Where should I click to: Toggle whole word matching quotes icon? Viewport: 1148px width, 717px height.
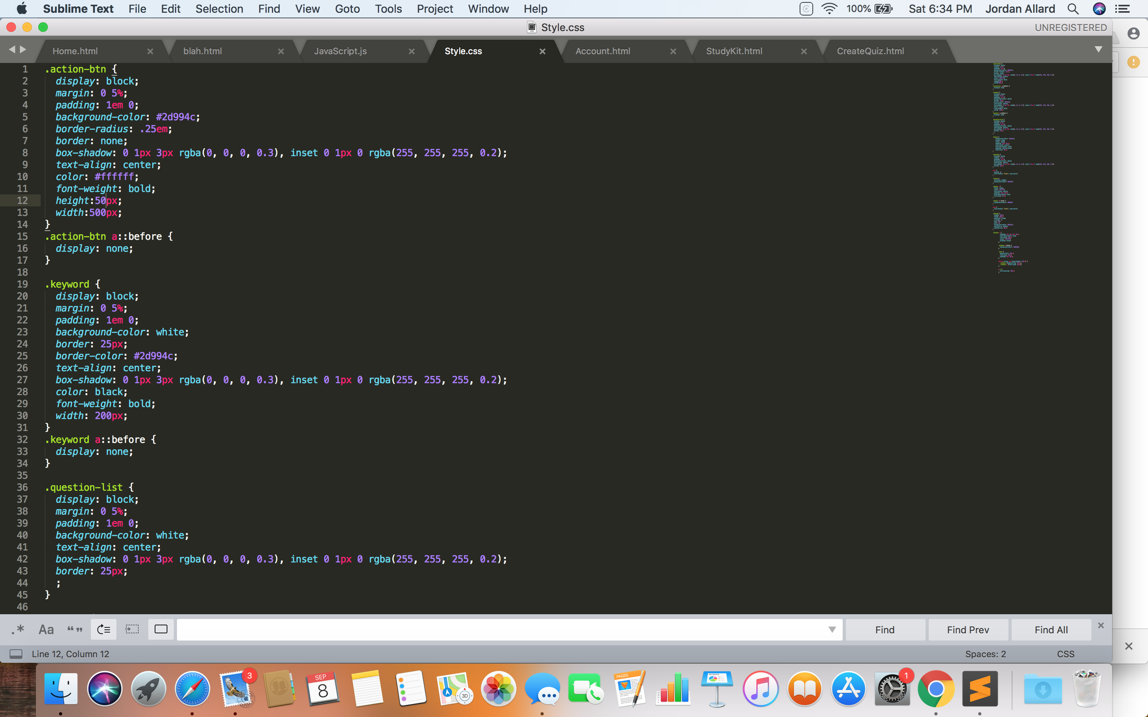click(75, 629)
